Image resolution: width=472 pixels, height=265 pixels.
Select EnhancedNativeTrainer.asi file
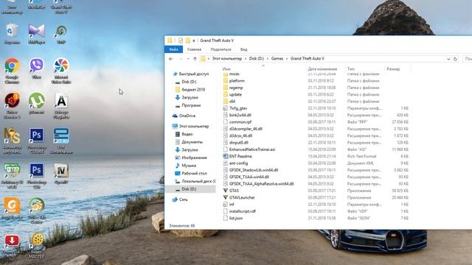click(x=249, y=149)
